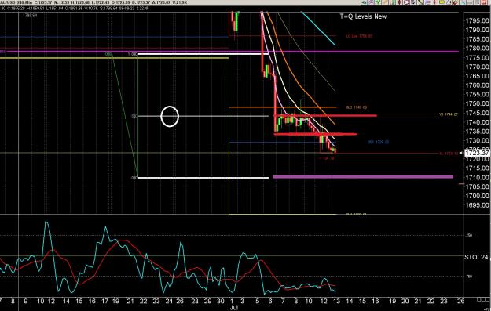Image resolution: width=491 pixels, height=311 pixels.
Task: Click the dark diagonal line tool icon
Action: click(x=420, y=2)
